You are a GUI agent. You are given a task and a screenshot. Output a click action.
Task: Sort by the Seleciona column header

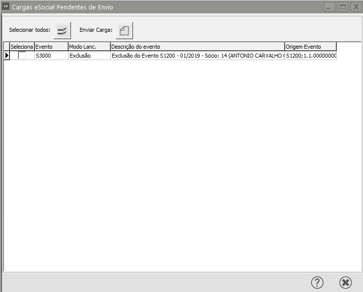tap(22, 47)
